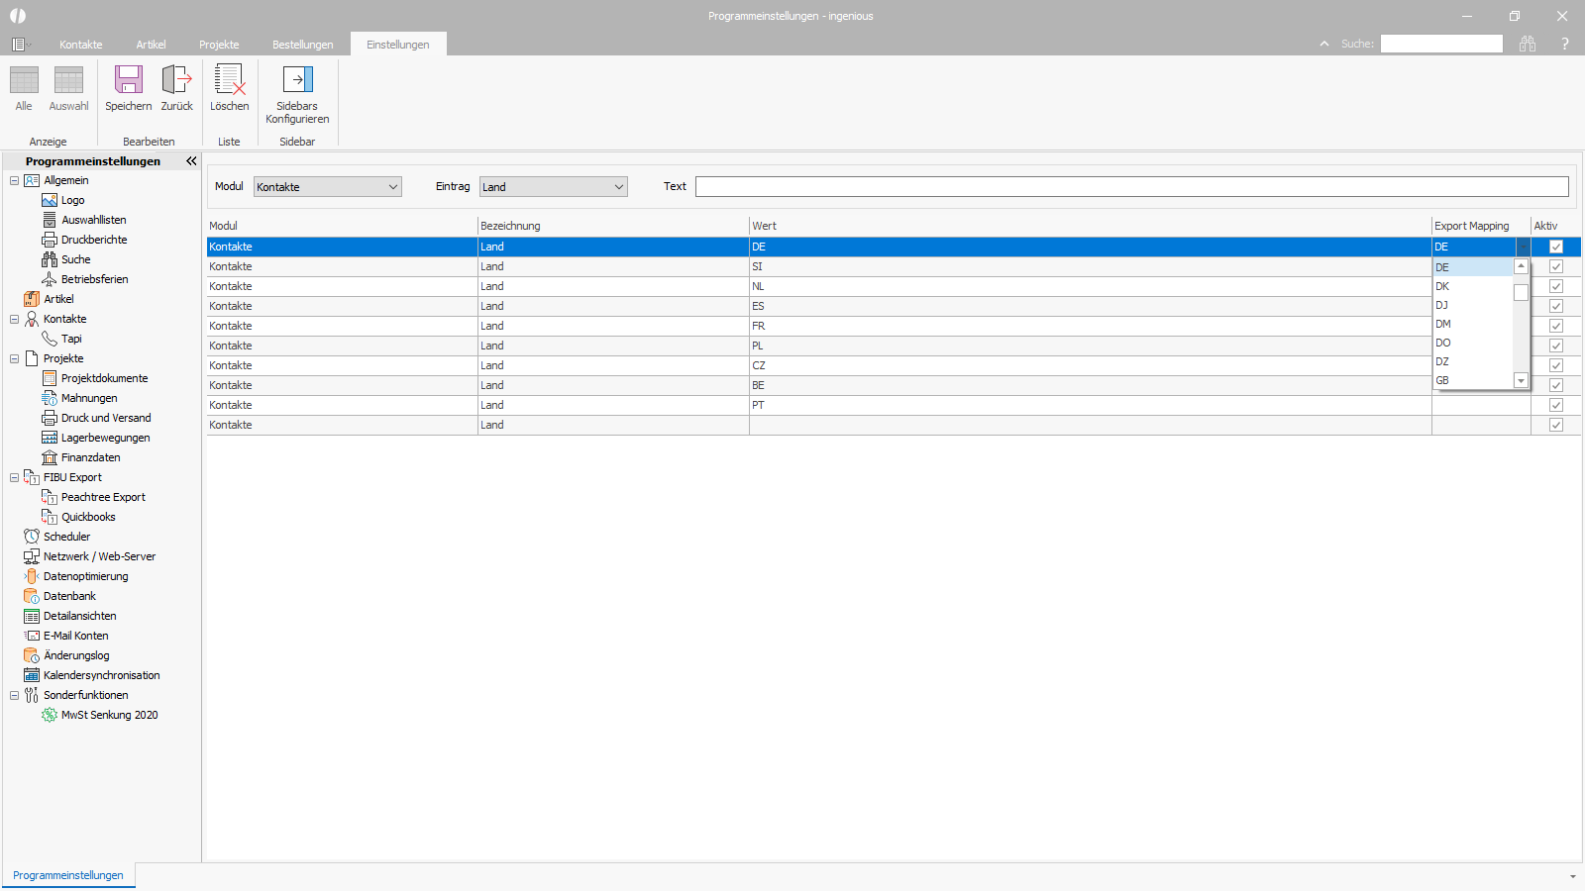This screenshot has height=891, width=1585.
Task: Open Quickbooks settings
Action: tap(88, 517)
